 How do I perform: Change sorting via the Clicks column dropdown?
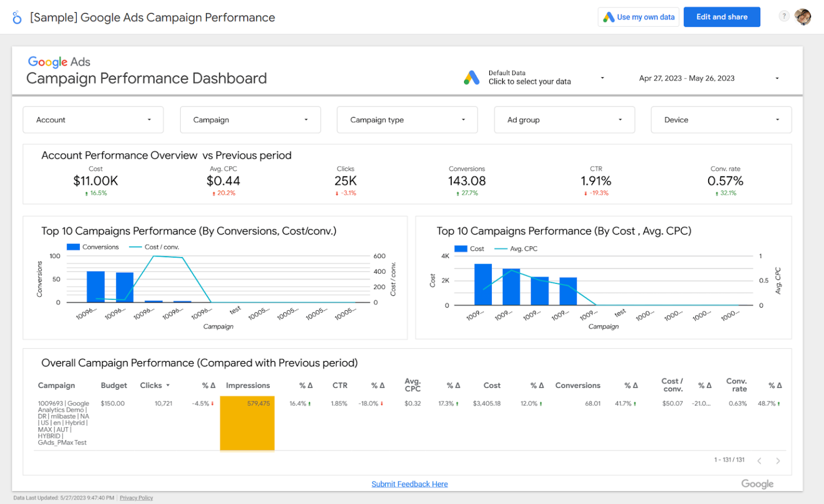pyautogui.click(x=167, y=385)
